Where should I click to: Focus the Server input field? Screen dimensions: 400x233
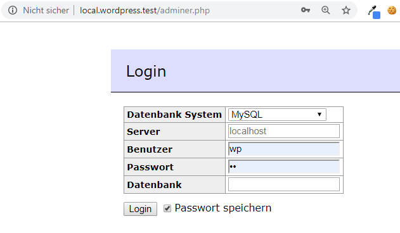click(x=284, y=131)
